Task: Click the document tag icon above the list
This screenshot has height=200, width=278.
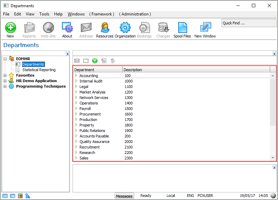Action: tap(104, 61)
